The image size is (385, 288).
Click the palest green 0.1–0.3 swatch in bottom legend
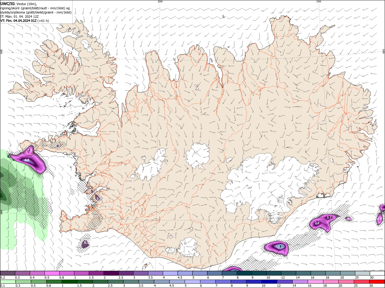coord(8,282)
